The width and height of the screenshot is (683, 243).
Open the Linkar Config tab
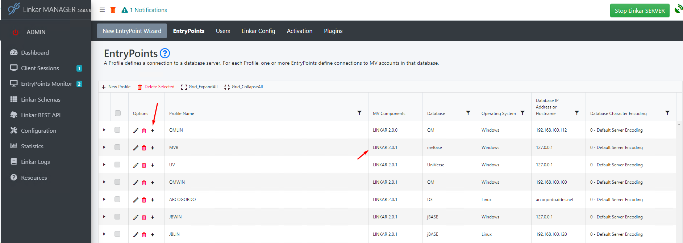[x=258, y=31]
